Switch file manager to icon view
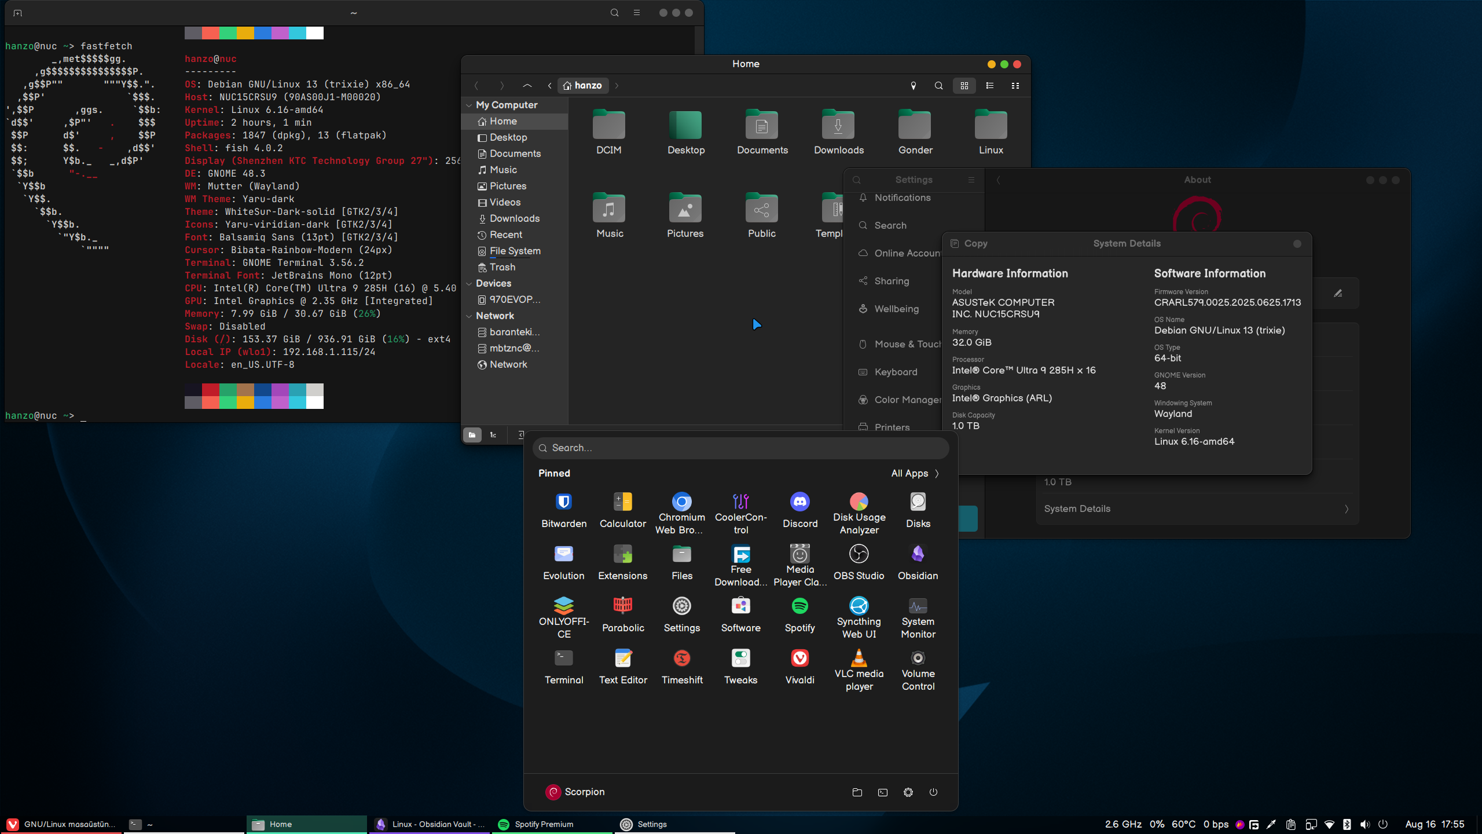This screenshot has width=1482, height=834. point(964,86)
